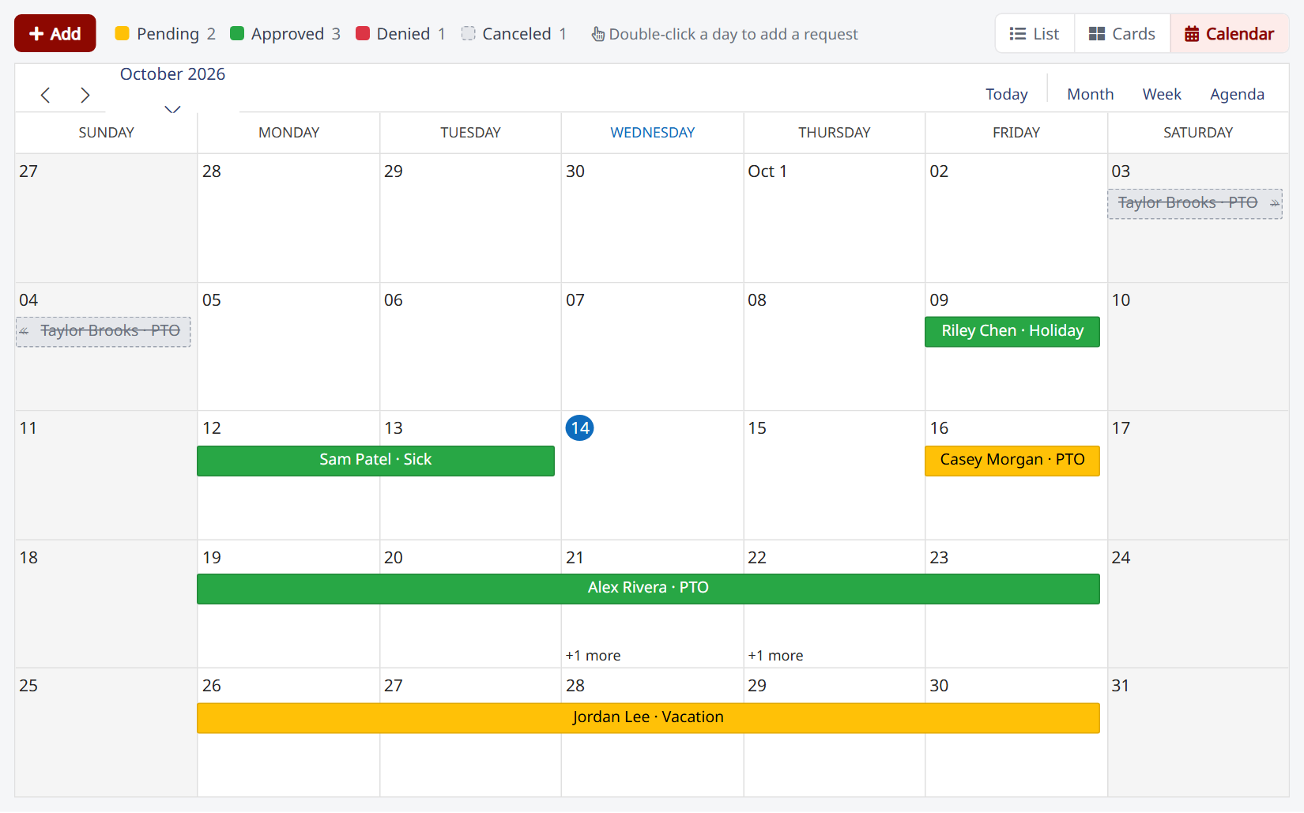Select today's date 14
The height and width of the screenshot is (813, 1304).
(580, 428)
